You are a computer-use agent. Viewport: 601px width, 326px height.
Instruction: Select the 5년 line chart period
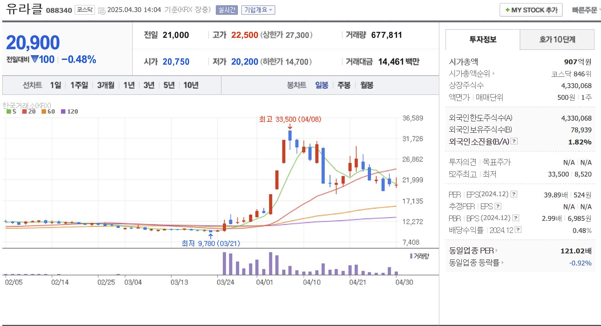click(x=169, y=85)
